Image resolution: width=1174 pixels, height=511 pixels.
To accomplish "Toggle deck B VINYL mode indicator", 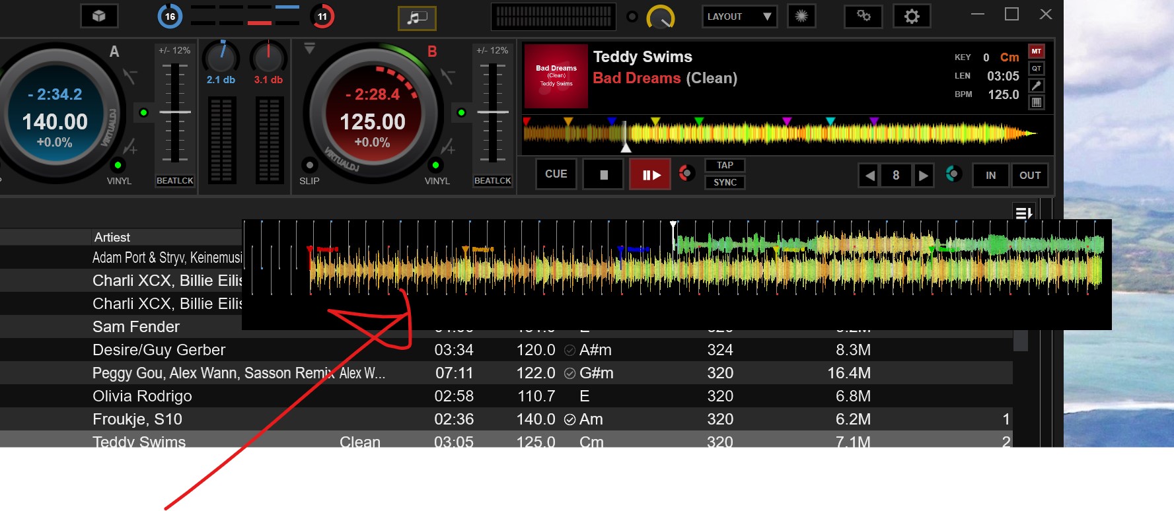I will (x=436, y=165).
